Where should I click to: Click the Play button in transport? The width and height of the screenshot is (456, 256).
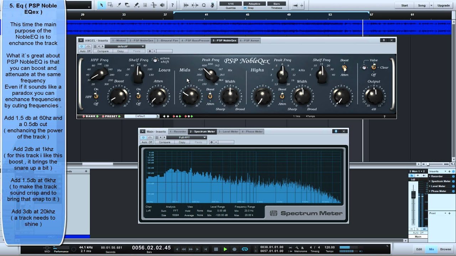tap(225, 249)
